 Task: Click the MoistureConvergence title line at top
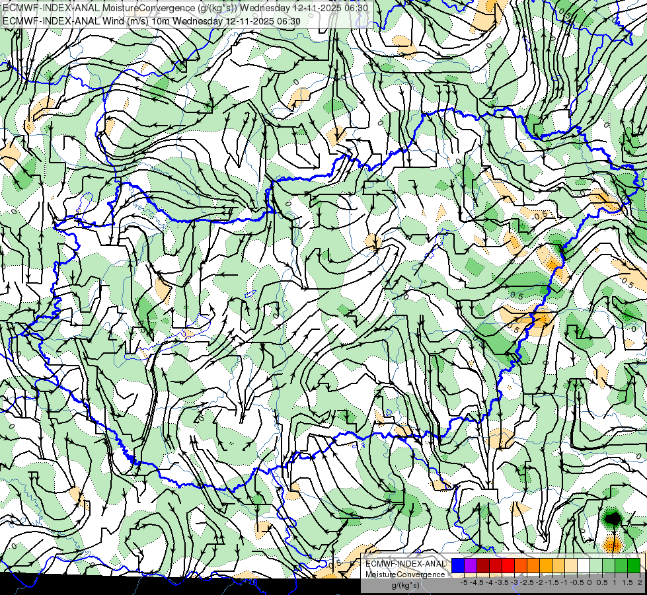[185, 7]
